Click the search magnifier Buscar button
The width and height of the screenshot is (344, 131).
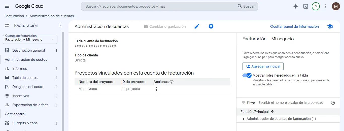click(246, 6)
